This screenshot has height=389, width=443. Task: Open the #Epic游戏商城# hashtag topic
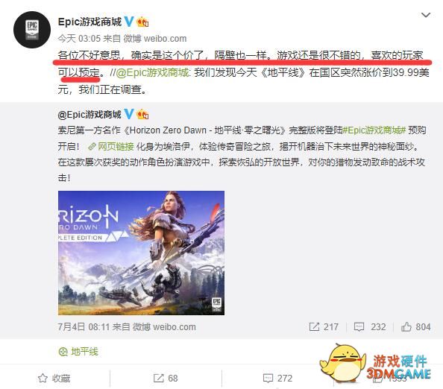(x=374, y=130)
